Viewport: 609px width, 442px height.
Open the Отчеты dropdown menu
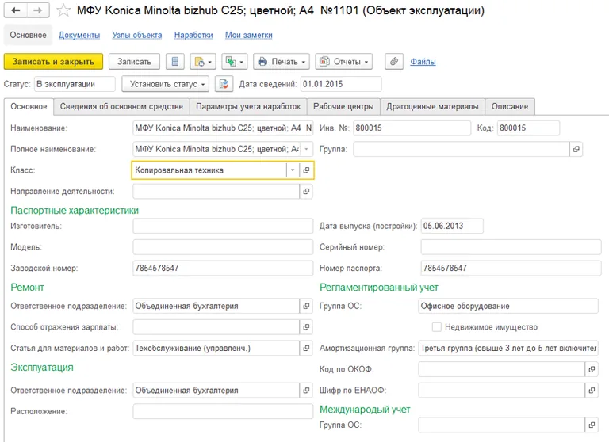(x=343, y=61)
